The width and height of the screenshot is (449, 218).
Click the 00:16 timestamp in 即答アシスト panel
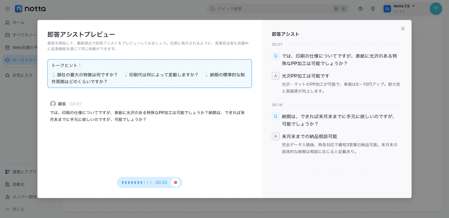277,105
